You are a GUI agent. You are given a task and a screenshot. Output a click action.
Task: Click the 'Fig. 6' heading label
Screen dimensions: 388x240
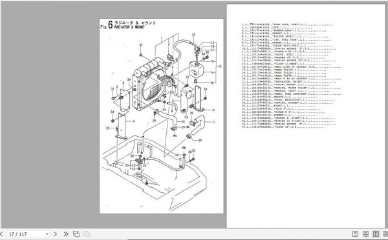click(x=107, y=25)
